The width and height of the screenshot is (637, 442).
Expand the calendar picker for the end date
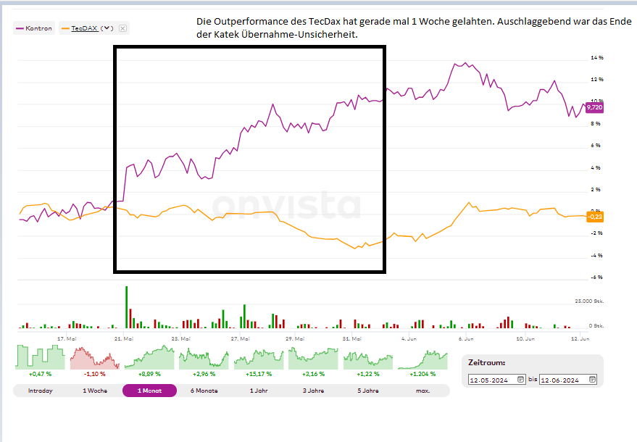(x=592, y=379)
